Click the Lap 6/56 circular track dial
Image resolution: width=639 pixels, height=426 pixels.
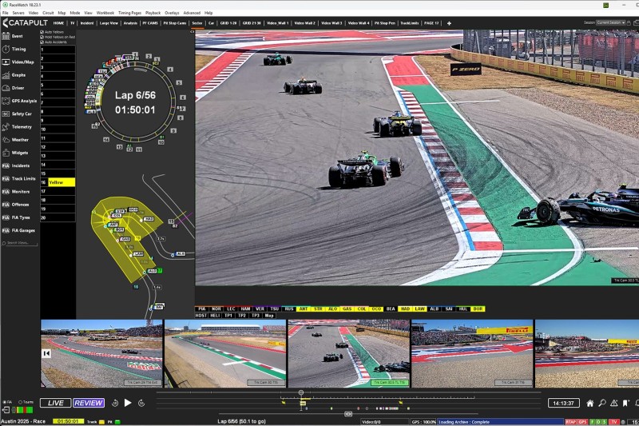(135, 102)
